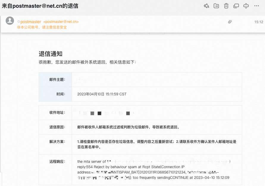The image size is (265, 186).
Task: Click the reply all arrow icon
Action: [206, 6]
